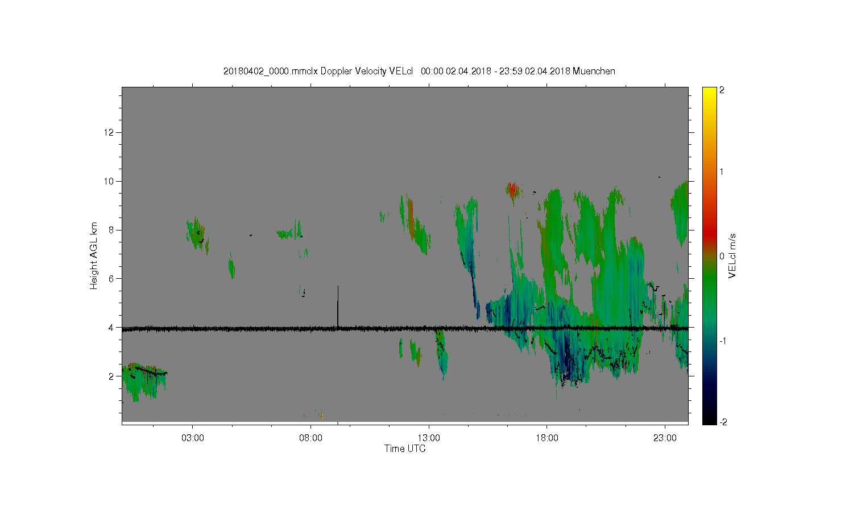Click the height tick label '6'

112,278
